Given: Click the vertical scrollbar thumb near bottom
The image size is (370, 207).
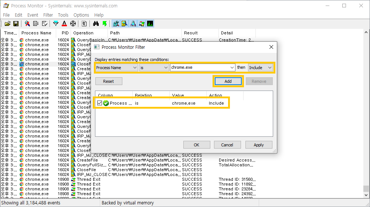Looking at the screenshot, I should click(366, 189).
